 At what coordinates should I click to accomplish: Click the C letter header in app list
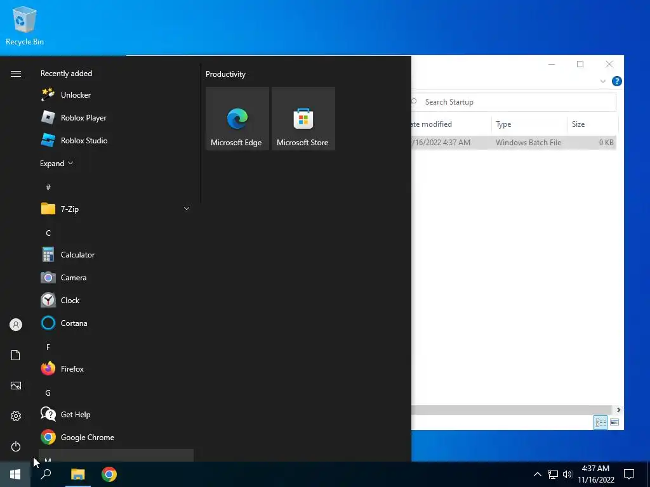tap(48, 233)
